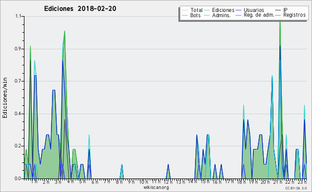Click the '12 h' x-axis label
The height and width of the screenshot is (192, 312).
(x=168, y=182)
